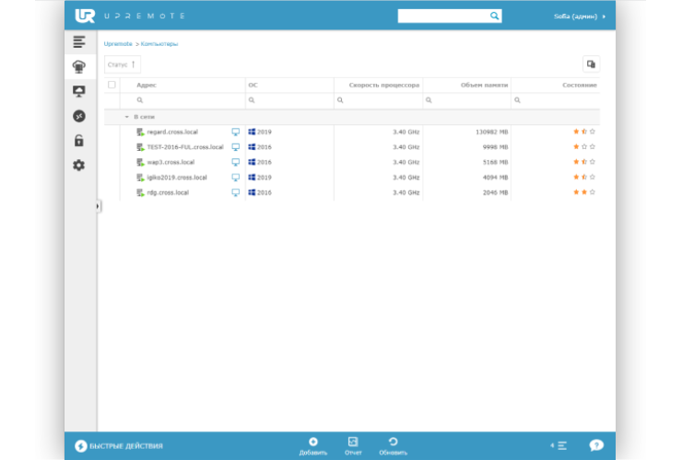Click the column chooser icon above table
Image resolution: width=682 pixels, height=460 pixels.
pos(591,64)
